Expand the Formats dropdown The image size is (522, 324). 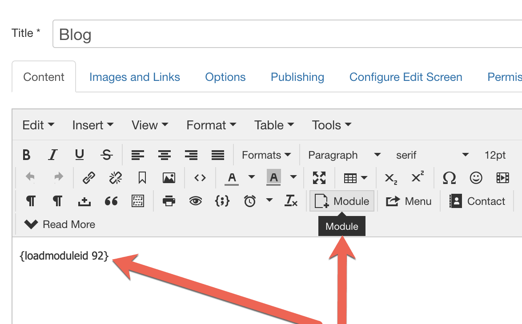[x=266, y=155]
